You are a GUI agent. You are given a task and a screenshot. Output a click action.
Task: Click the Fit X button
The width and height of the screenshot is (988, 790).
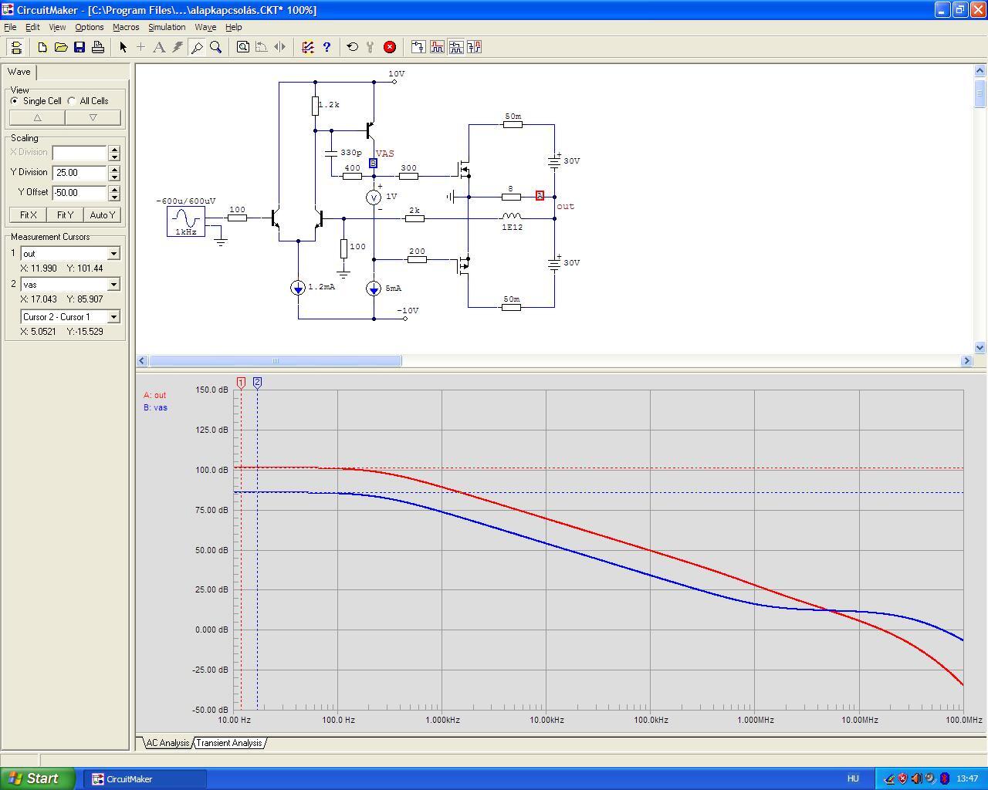pyautogui.click(x=28, y=215)
